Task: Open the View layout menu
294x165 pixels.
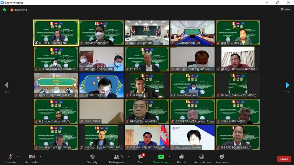Action: pyautogui.click(x=285, y=9)
